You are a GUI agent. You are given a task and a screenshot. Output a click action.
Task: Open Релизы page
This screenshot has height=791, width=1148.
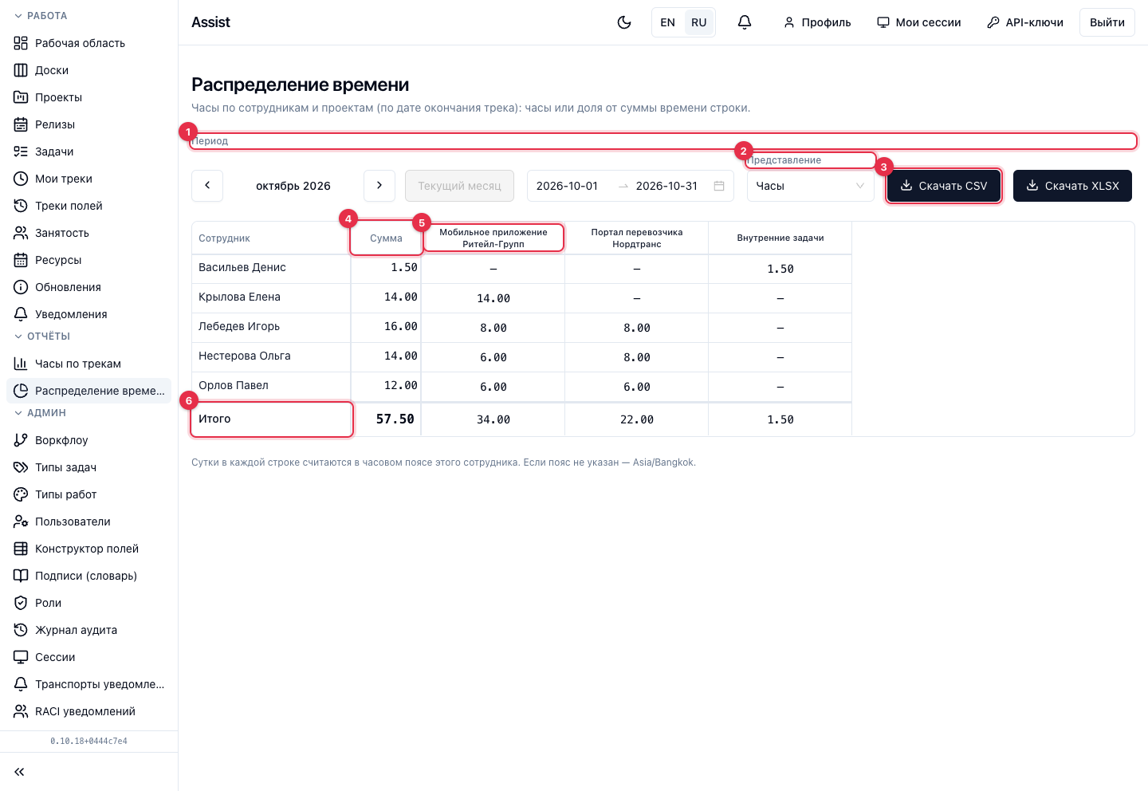click(88, 124)
